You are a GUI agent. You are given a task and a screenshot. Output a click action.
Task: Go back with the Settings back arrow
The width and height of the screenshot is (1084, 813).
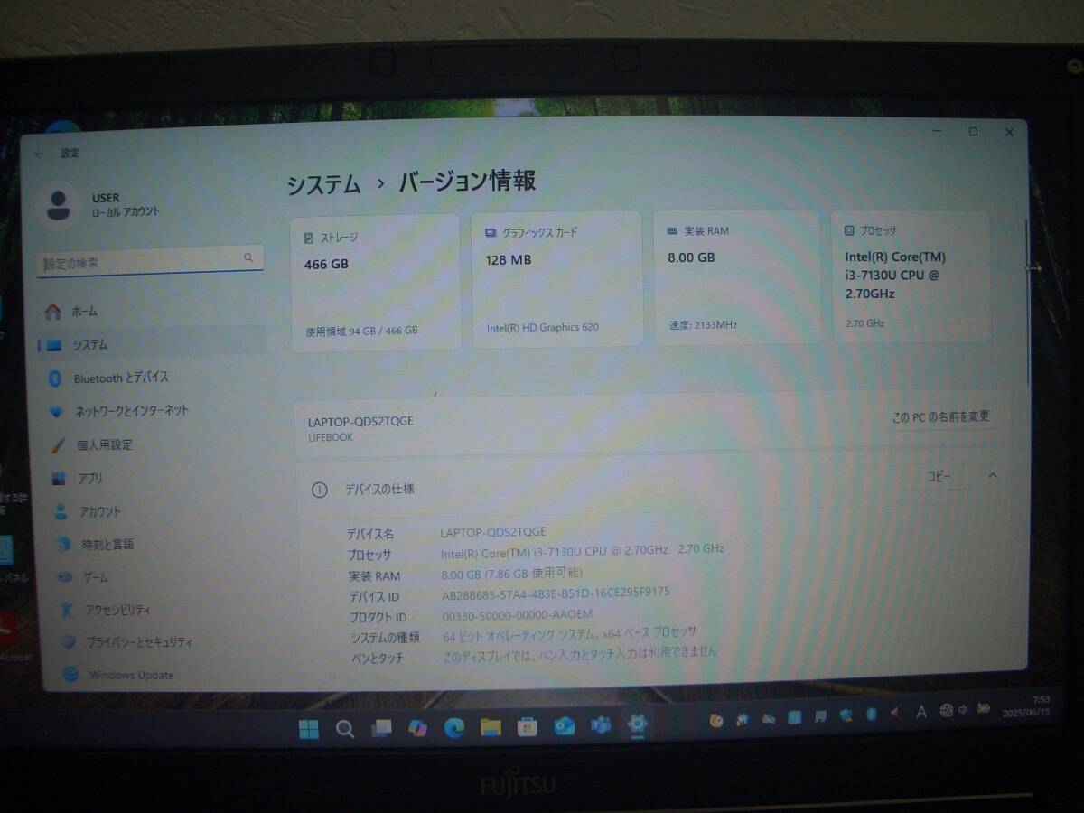pos(39,154)
